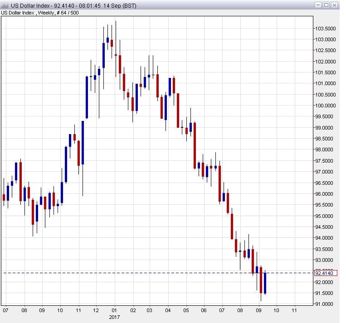Maximize the US Dollar Index chart window
Viewport: 346px width, 323px height.
(327, 5)
